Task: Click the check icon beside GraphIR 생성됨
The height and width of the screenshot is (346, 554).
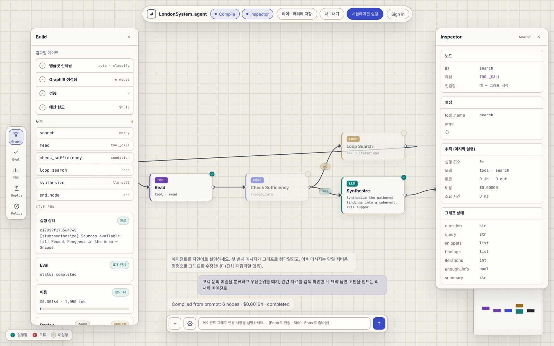Action: (x=43, y=79)
